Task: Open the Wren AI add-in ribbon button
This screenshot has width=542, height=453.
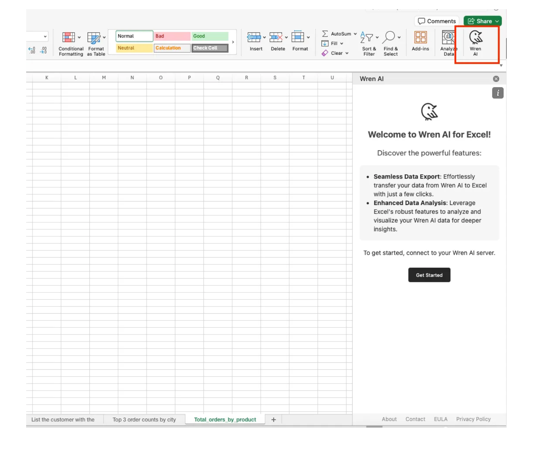Action: [x=476, y=43]
